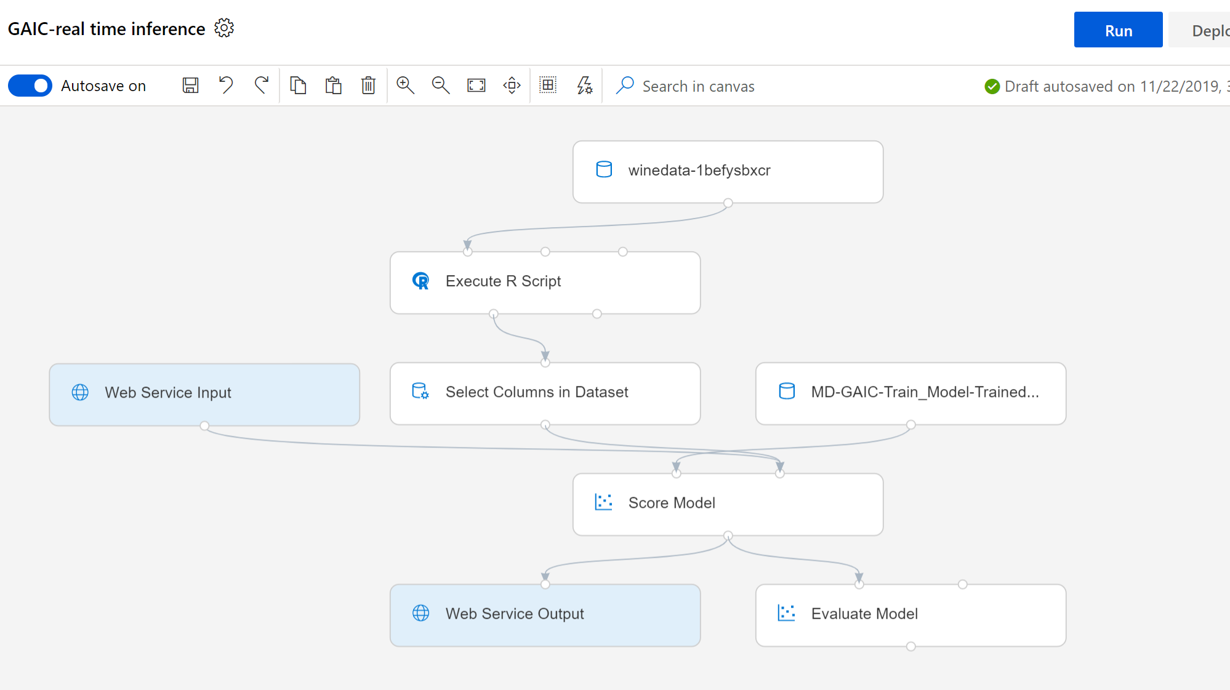
Task: Open pipeline settings gear next to title
Action: click(x=224, y=28)
